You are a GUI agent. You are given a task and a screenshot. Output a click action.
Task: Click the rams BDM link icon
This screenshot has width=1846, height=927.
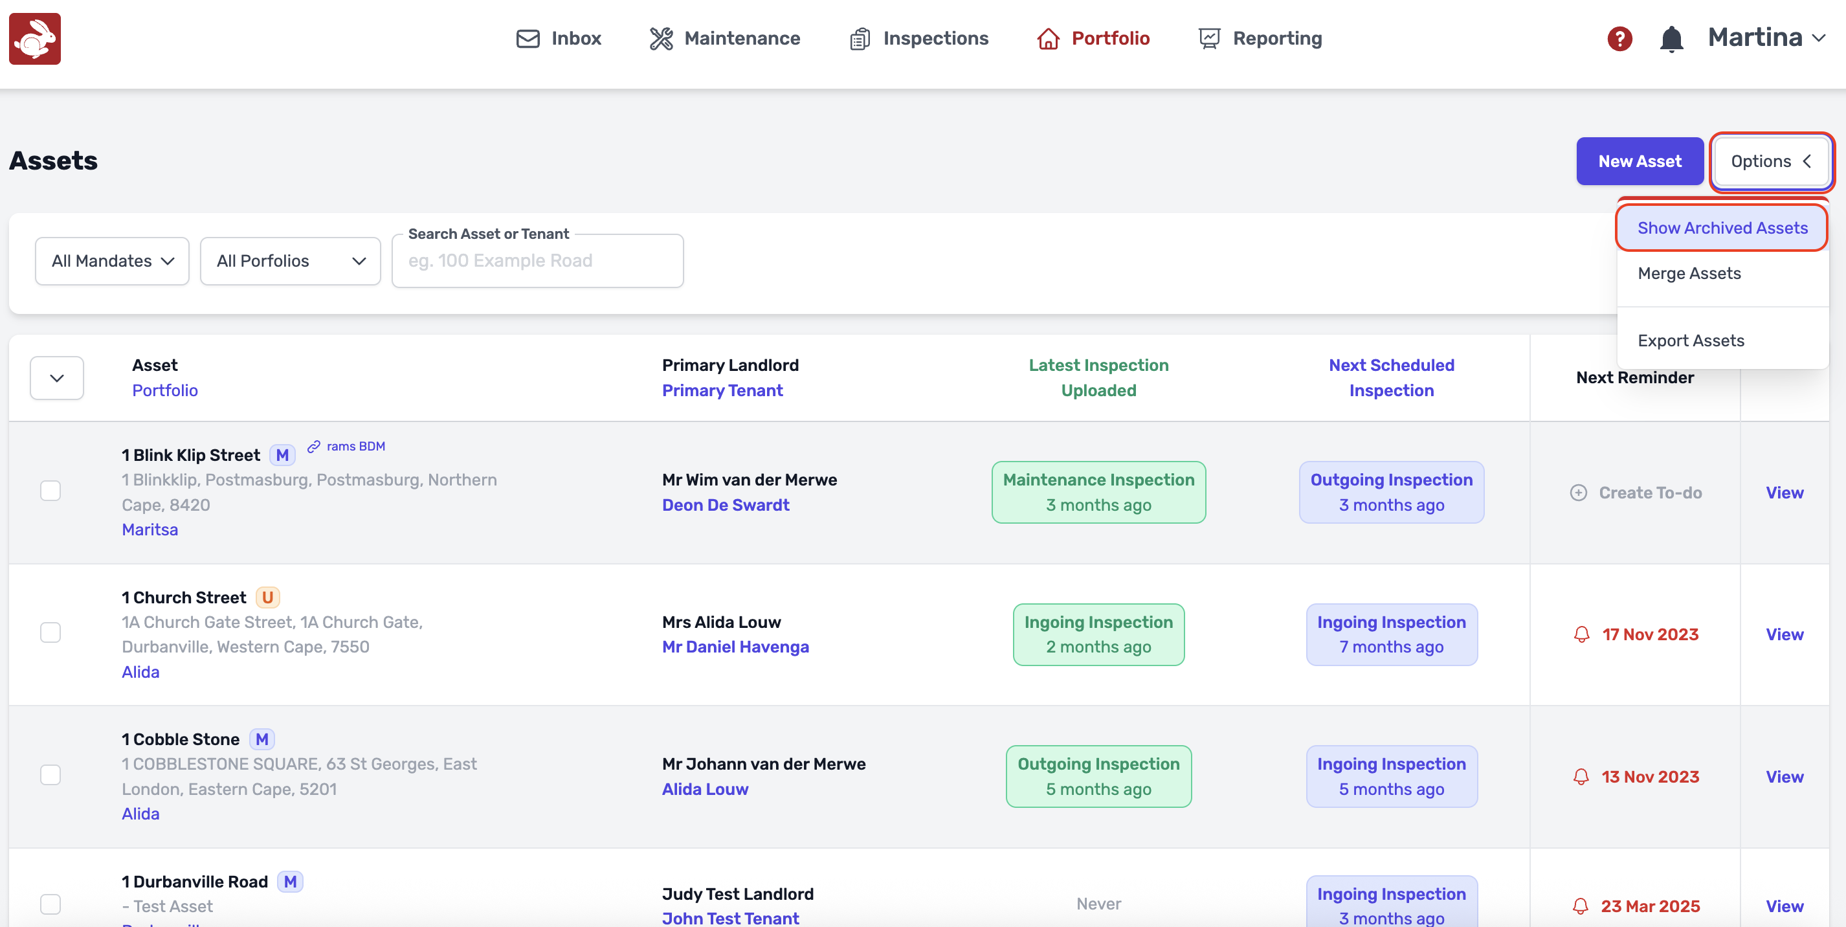pos(313,446)
